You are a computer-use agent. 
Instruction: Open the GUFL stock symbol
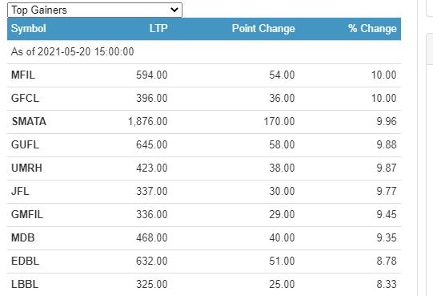[x=25, y=145]
